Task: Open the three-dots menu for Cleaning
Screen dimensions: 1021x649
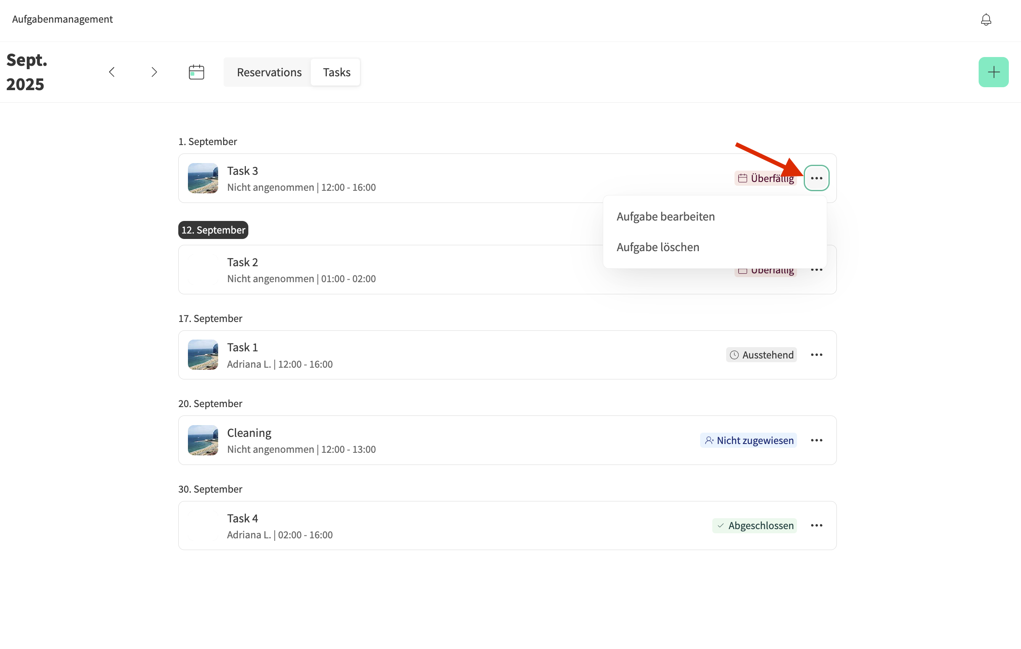Action: (816, 441)
